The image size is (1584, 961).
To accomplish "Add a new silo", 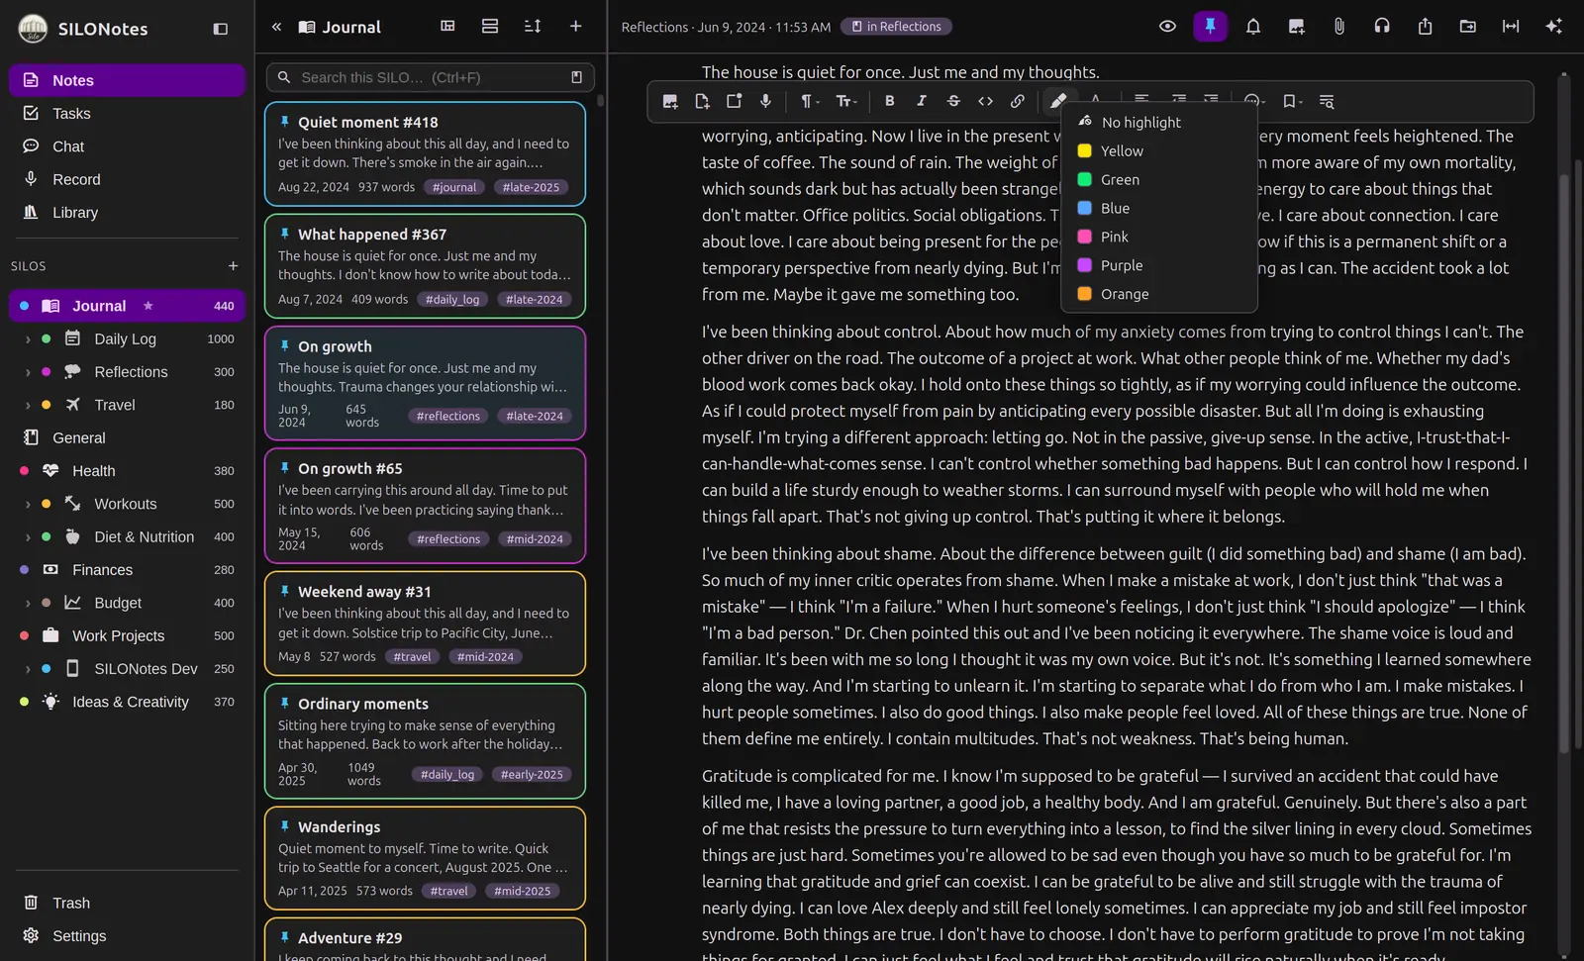I will (233, 266).
